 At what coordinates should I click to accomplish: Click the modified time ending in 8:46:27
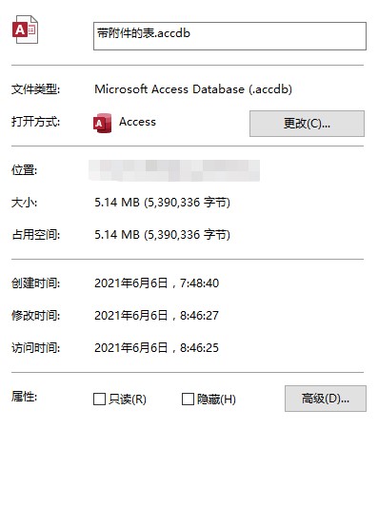point(157,316)
